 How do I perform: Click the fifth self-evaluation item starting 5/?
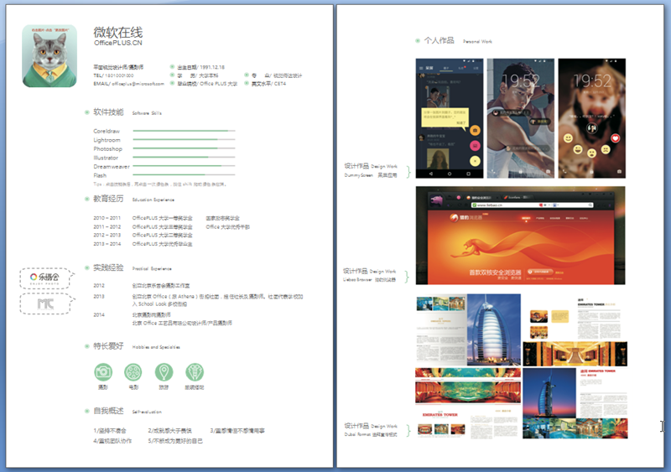[x=175, y=440]
